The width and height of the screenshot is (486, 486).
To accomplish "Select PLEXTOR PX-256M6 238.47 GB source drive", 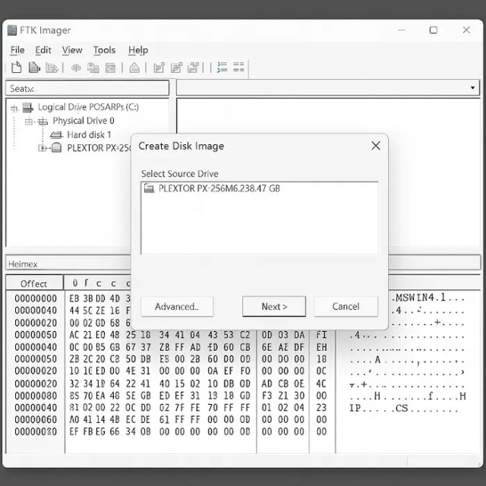I will [x=219, y=188].
